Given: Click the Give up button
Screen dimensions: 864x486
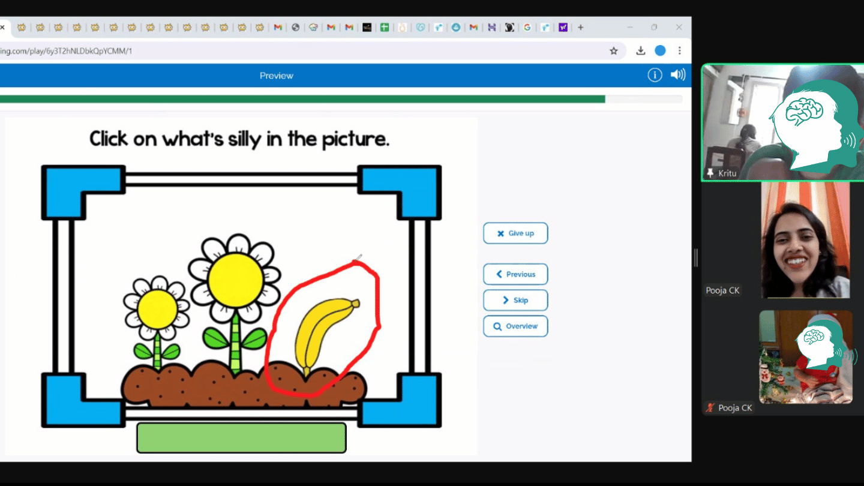Looking at the screenshot, I should (x=515, y=233).
